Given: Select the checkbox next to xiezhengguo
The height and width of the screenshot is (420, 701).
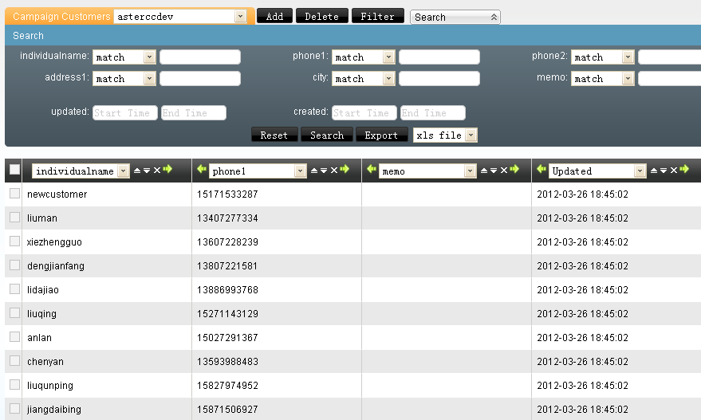Looking at the screenshot, I should [14, 241].
